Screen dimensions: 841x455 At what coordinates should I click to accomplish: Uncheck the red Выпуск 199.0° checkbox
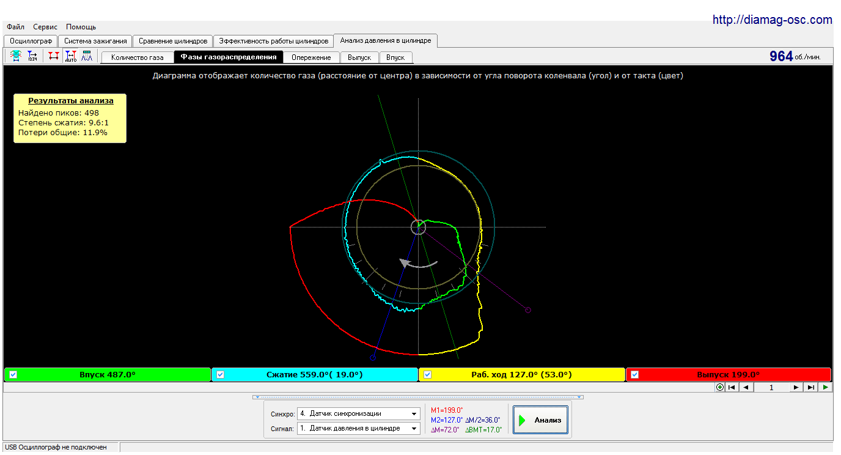(x=634, y=375)
